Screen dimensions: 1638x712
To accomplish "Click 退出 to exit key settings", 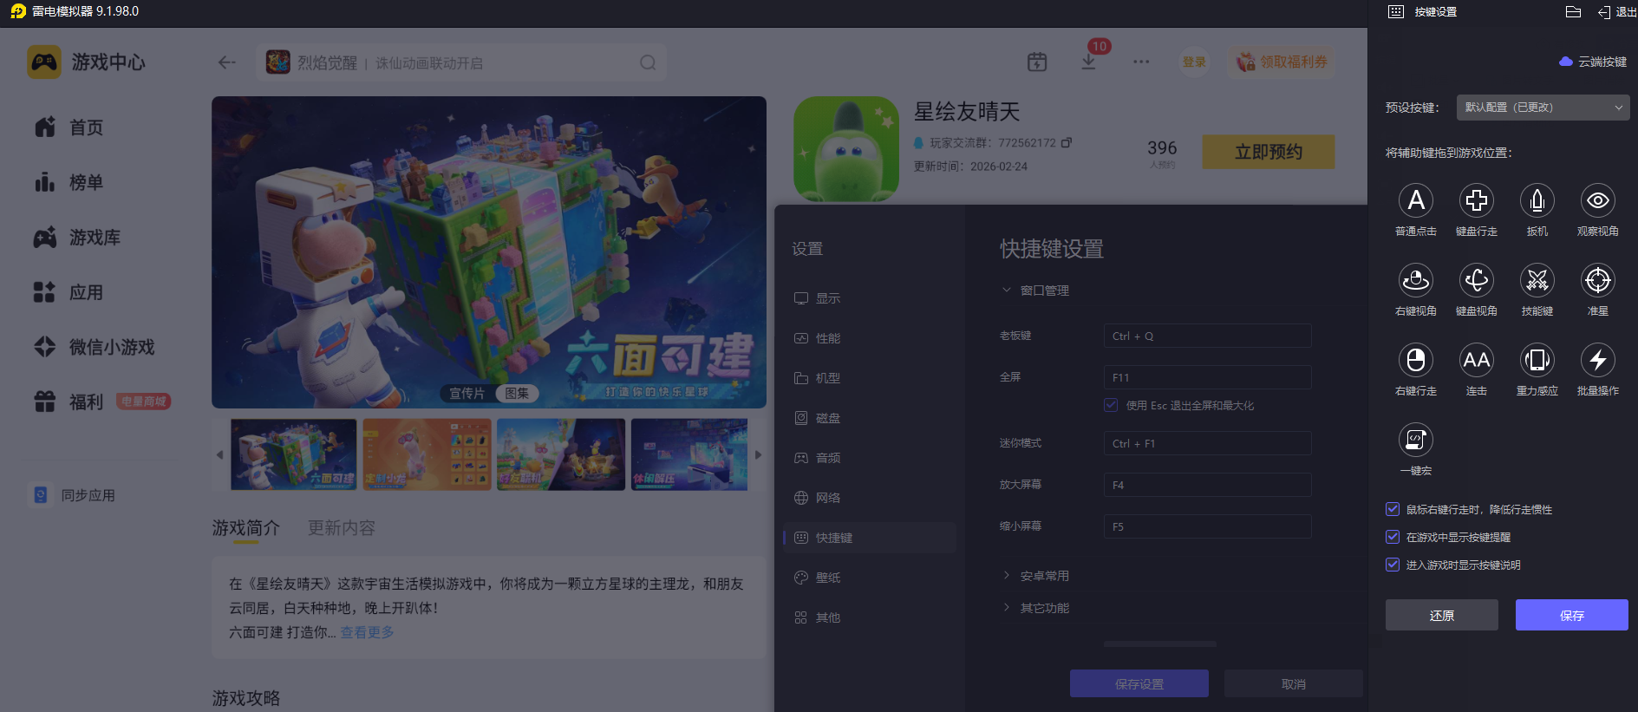I will tap(1616, 11).
